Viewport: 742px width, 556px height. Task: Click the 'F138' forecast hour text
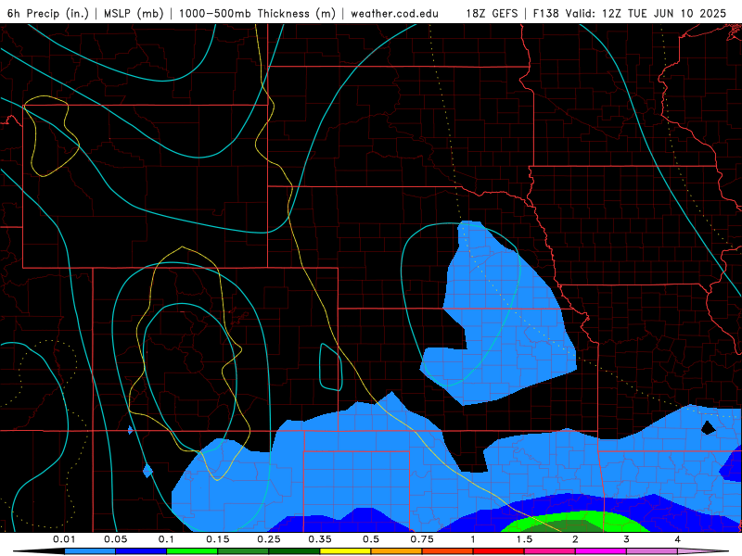pyautogui.click(x=545, y=13)
